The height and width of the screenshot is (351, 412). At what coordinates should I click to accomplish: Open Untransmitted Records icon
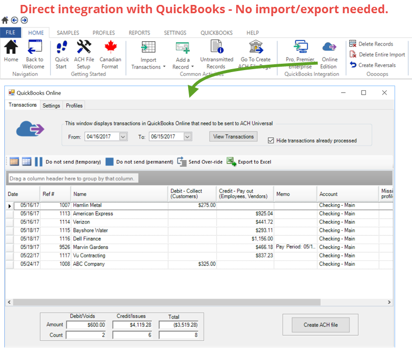coord(216,48)
